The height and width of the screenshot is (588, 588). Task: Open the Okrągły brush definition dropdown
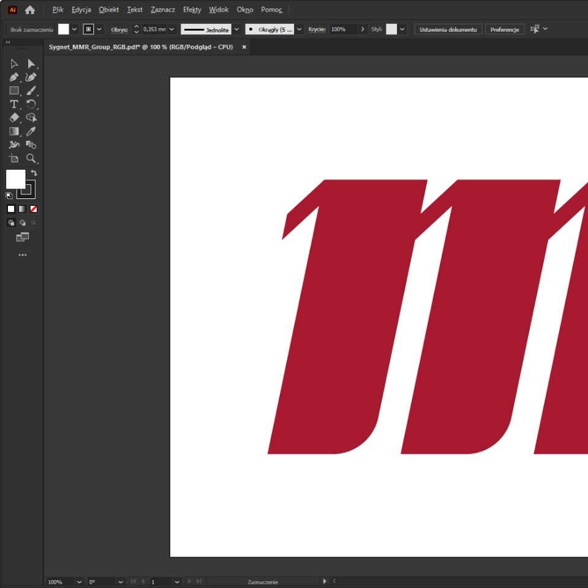click(x=300, y=29)
